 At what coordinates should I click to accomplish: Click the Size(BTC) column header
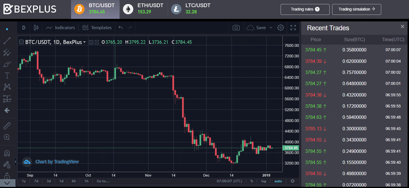[355, 40]
